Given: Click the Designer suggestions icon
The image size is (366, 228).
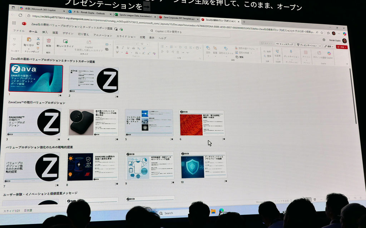Looking at the screenshot, I should pos(319,53).
